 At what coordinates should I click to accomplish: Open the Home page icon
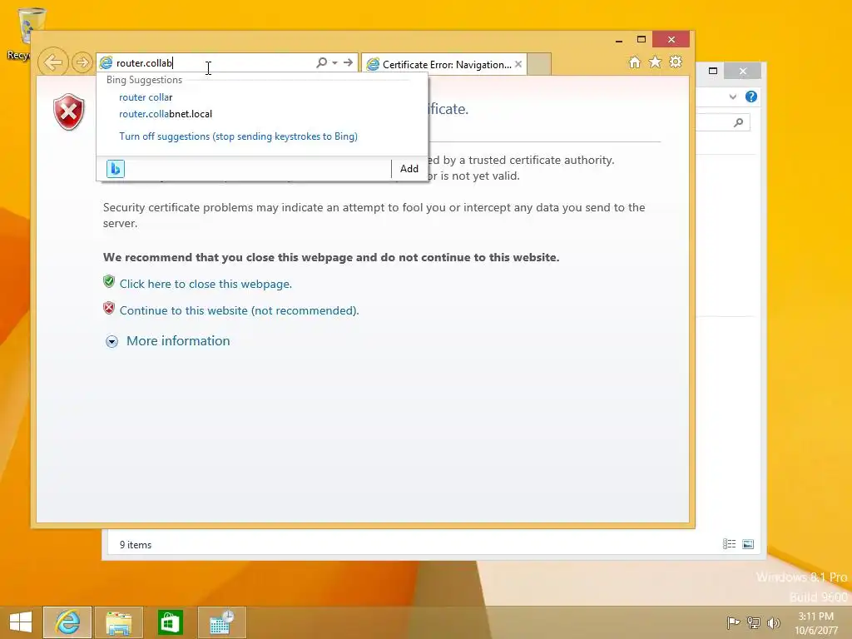[x=635, y=62]
